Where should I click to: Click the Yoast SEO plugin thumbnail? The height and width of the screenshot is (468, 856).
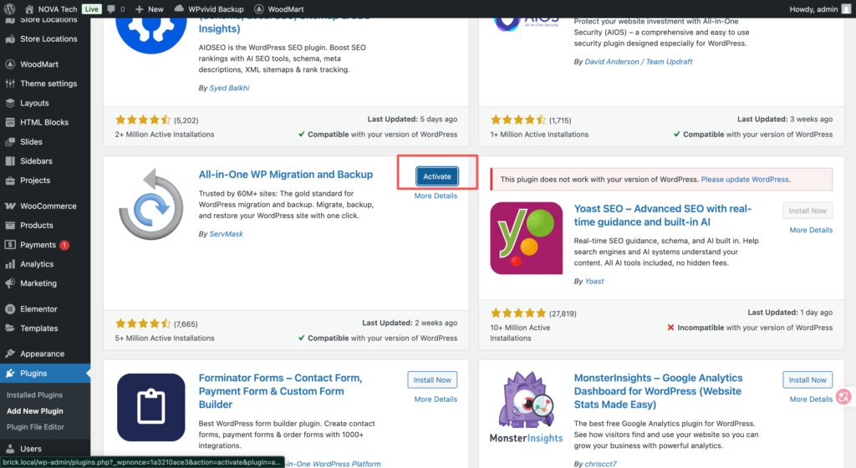(x=527, y=238)
